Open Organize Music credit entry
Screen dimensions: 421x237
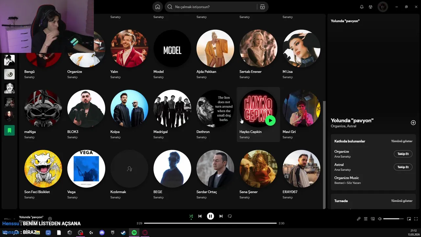pos(347,178)
